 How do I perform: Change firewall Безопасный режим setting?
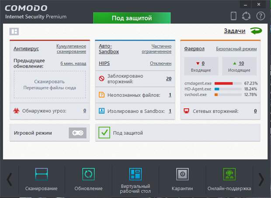tap(236, 49)
